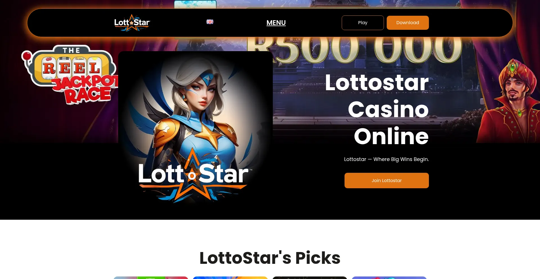Viewport: 540px width, 279px height.
Task: Open the MENU navigation
Action: tap(276, 23)
